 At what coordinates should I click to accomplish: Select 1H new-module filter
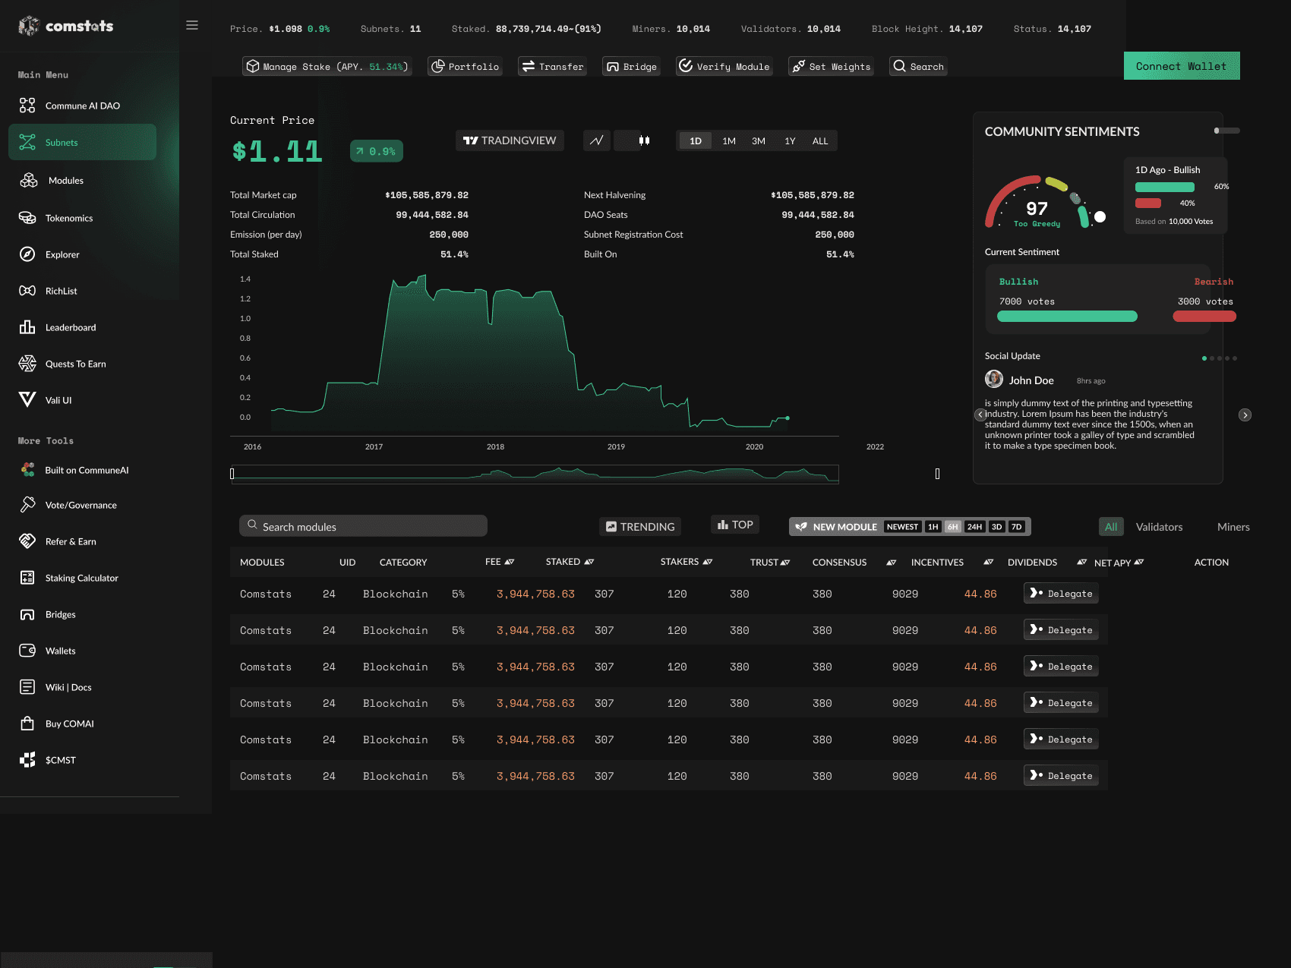click(933, 527)
